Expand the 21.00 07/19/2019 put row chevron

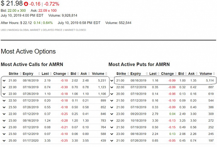pyautogui.click(x=112, y=107)
